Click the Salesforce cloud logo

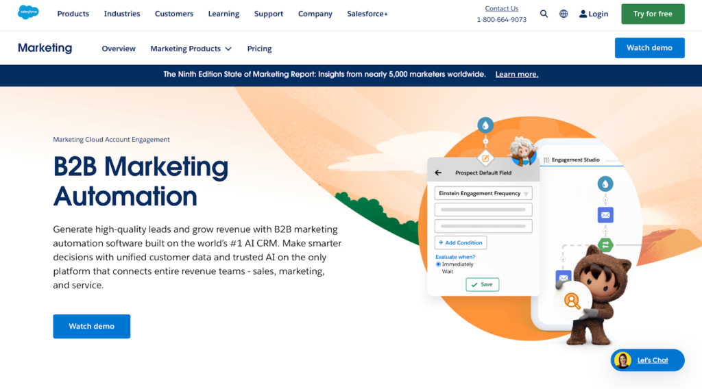[28, 12]
